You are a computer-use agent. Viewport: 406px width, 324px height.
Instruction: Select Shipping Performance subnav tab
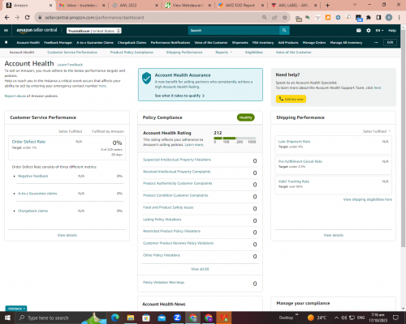click(x=184, y=52)
